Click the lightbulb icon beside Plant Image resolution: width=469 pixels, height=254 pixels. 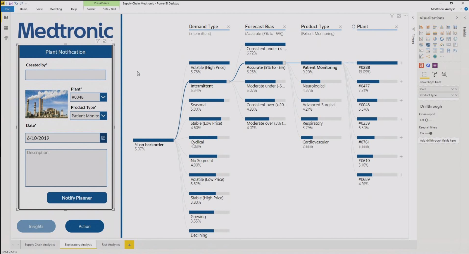[354, 27]
